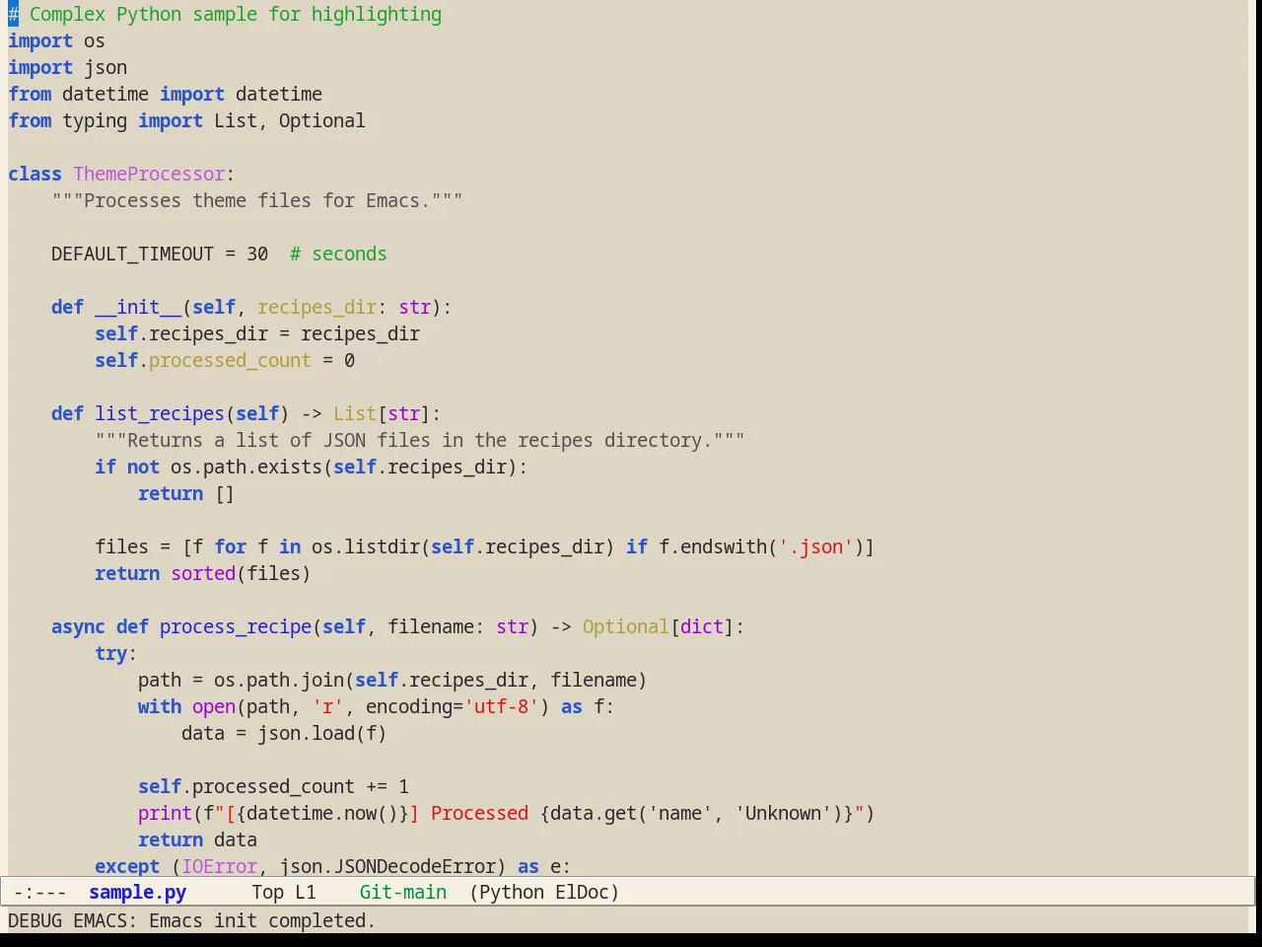Click 'datetime.now()' inside the f-string
The image size is (1262, 947).
(x=322, y=814)
